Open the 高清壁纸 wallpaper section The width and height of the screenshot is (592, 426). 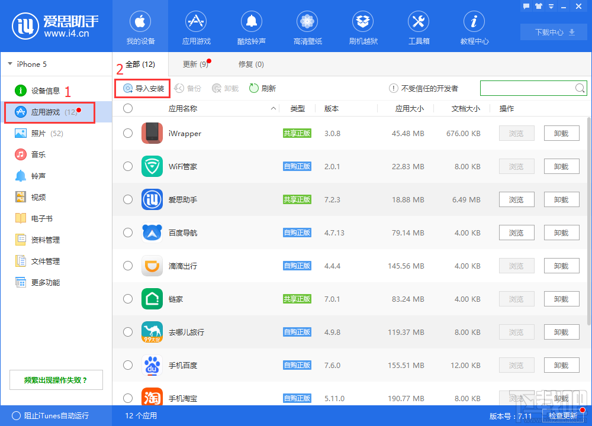(307, 27)
